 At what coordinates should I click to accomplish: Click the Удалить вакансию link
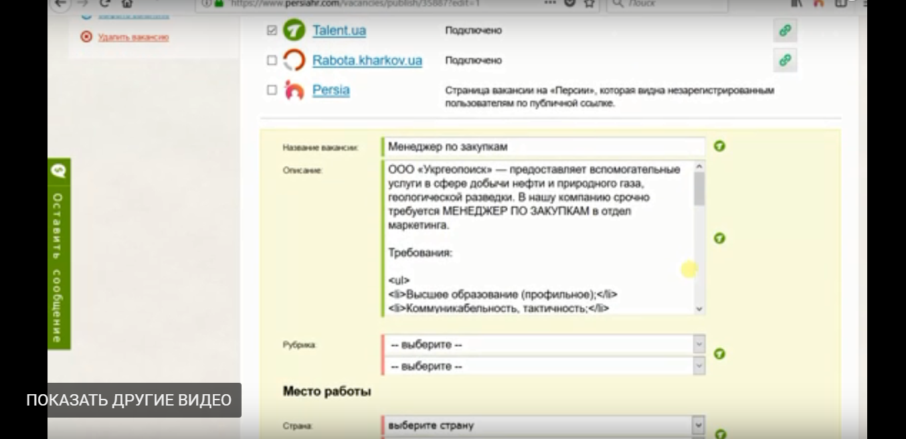pyautogui.click(x=133, y=37)
